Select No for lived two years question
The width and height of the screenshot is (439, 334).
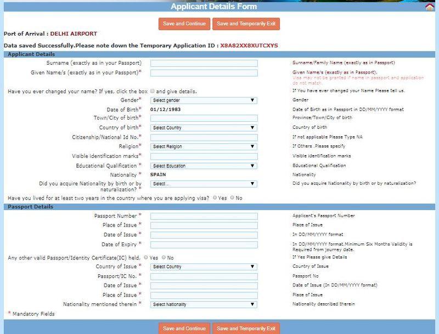(x=233, y=197)
